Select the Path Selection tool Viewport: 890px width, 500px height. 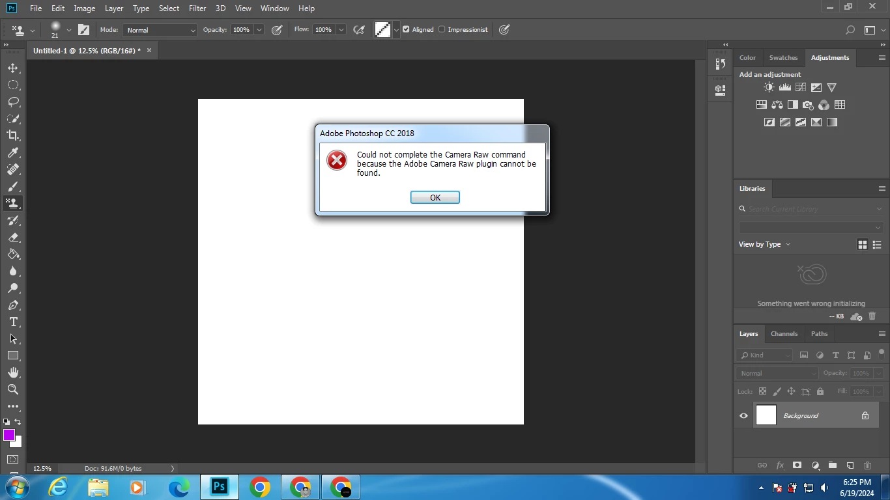pos(13,339)
